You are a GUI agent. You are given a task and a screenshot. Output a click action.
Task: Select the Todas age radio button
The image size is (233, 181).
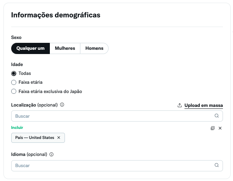coord(14,73)
